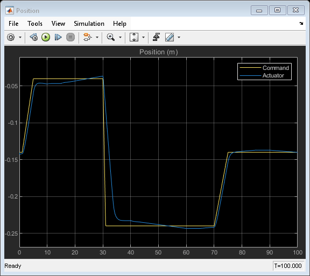
Task: Open the Configuration Properties gear icon
Action: (11, 37)
